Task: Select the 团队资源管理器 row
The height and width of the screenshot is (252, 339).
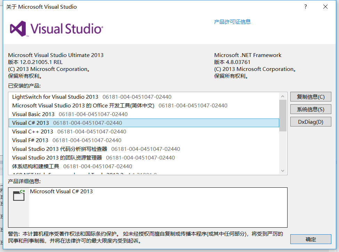Action: click(144, 157)
